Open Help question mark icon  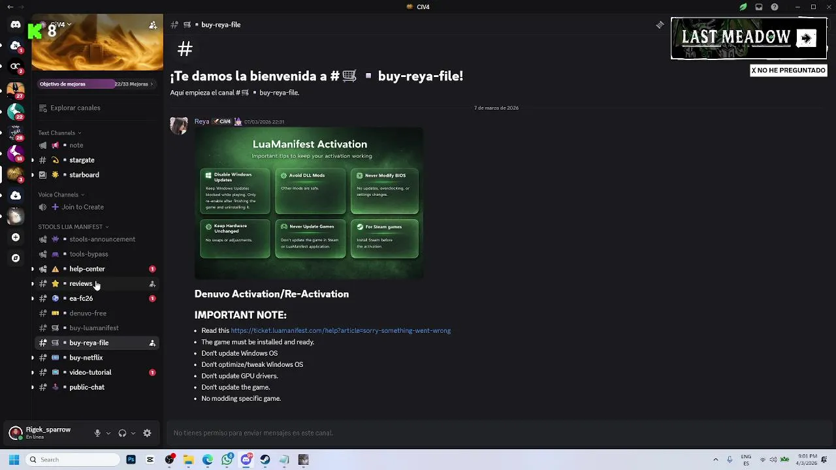point(775,7)
